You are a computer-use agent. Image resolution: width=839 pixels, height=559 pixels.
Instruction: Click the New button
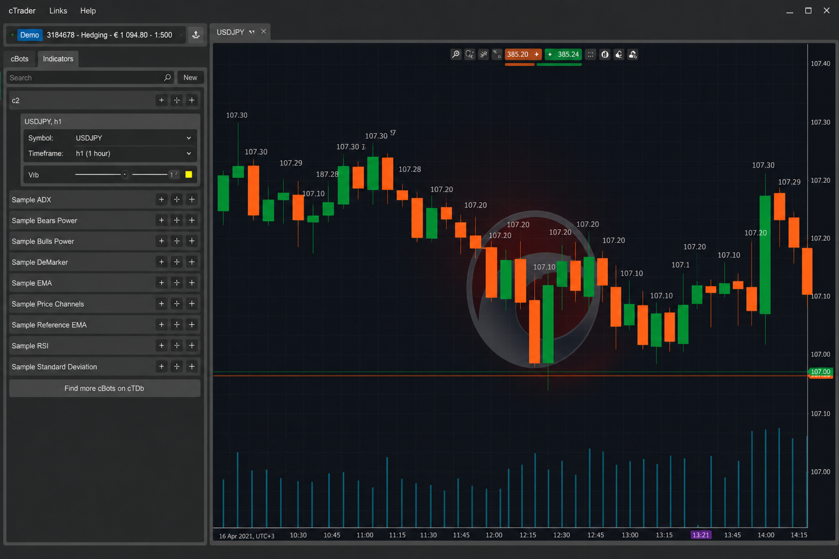(190, 78)
